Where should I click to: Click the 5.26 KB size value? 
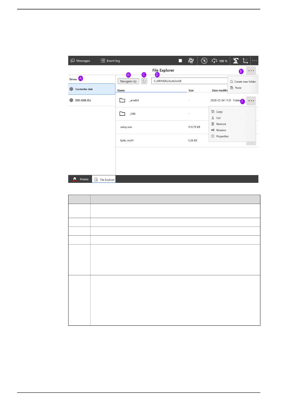click(193, 140)
